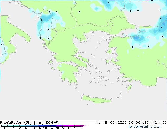Click the legend label '30'
This screenshot has height=129, width=167.
pyautogui.click(x=57, y=128)
